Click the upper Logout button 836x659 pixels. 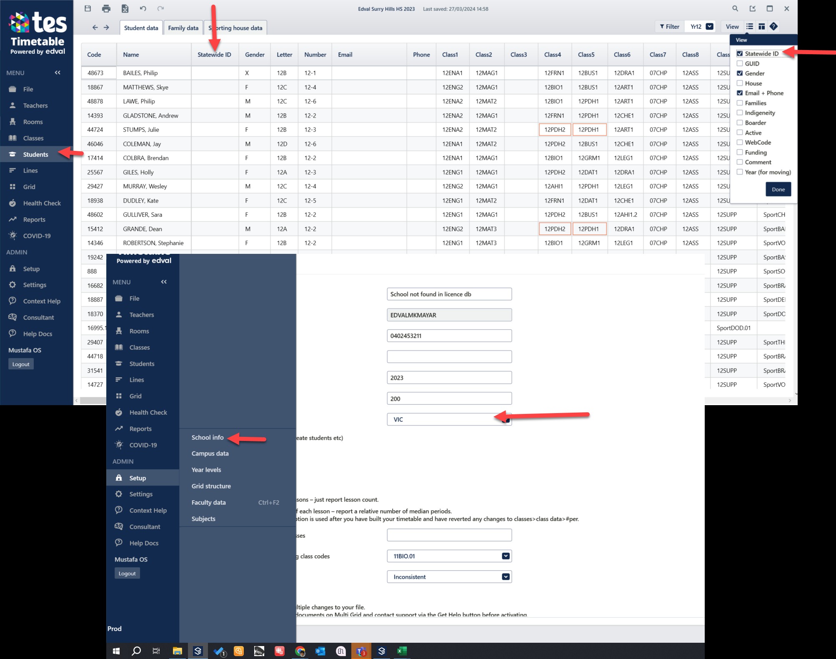[x=21, y=364]
